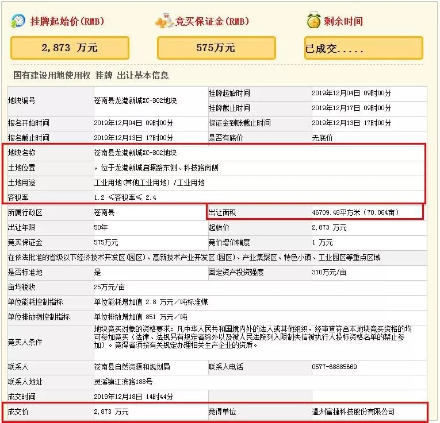Click the alarm clock icon beside 剩余时间
Image resolution: width=440 pixels, height=423 pixels.
point(313,21)
